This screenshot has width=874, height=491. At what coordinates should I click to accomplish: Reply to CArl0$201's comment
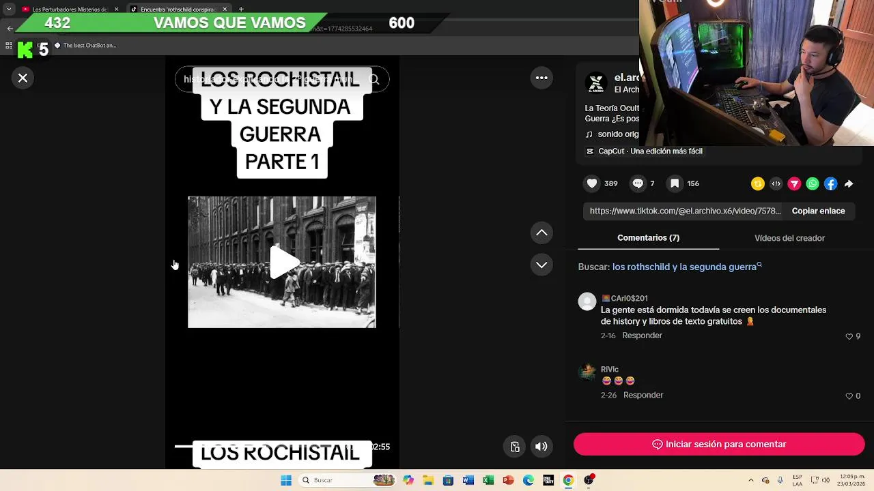point(642,336)
